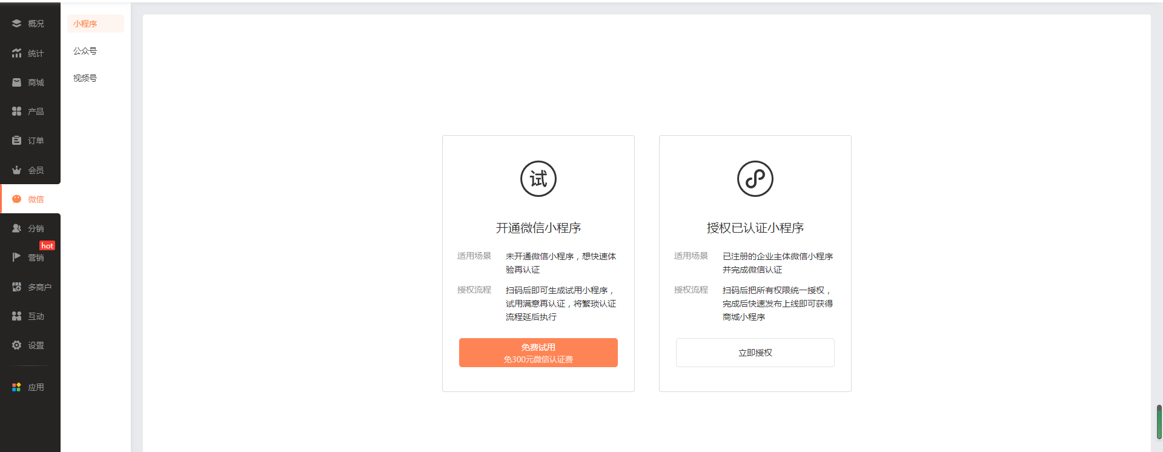The height and width of the screenshot is (452, 1163).
Task: Click the red hot badge
Action: [x=47, y=245]
